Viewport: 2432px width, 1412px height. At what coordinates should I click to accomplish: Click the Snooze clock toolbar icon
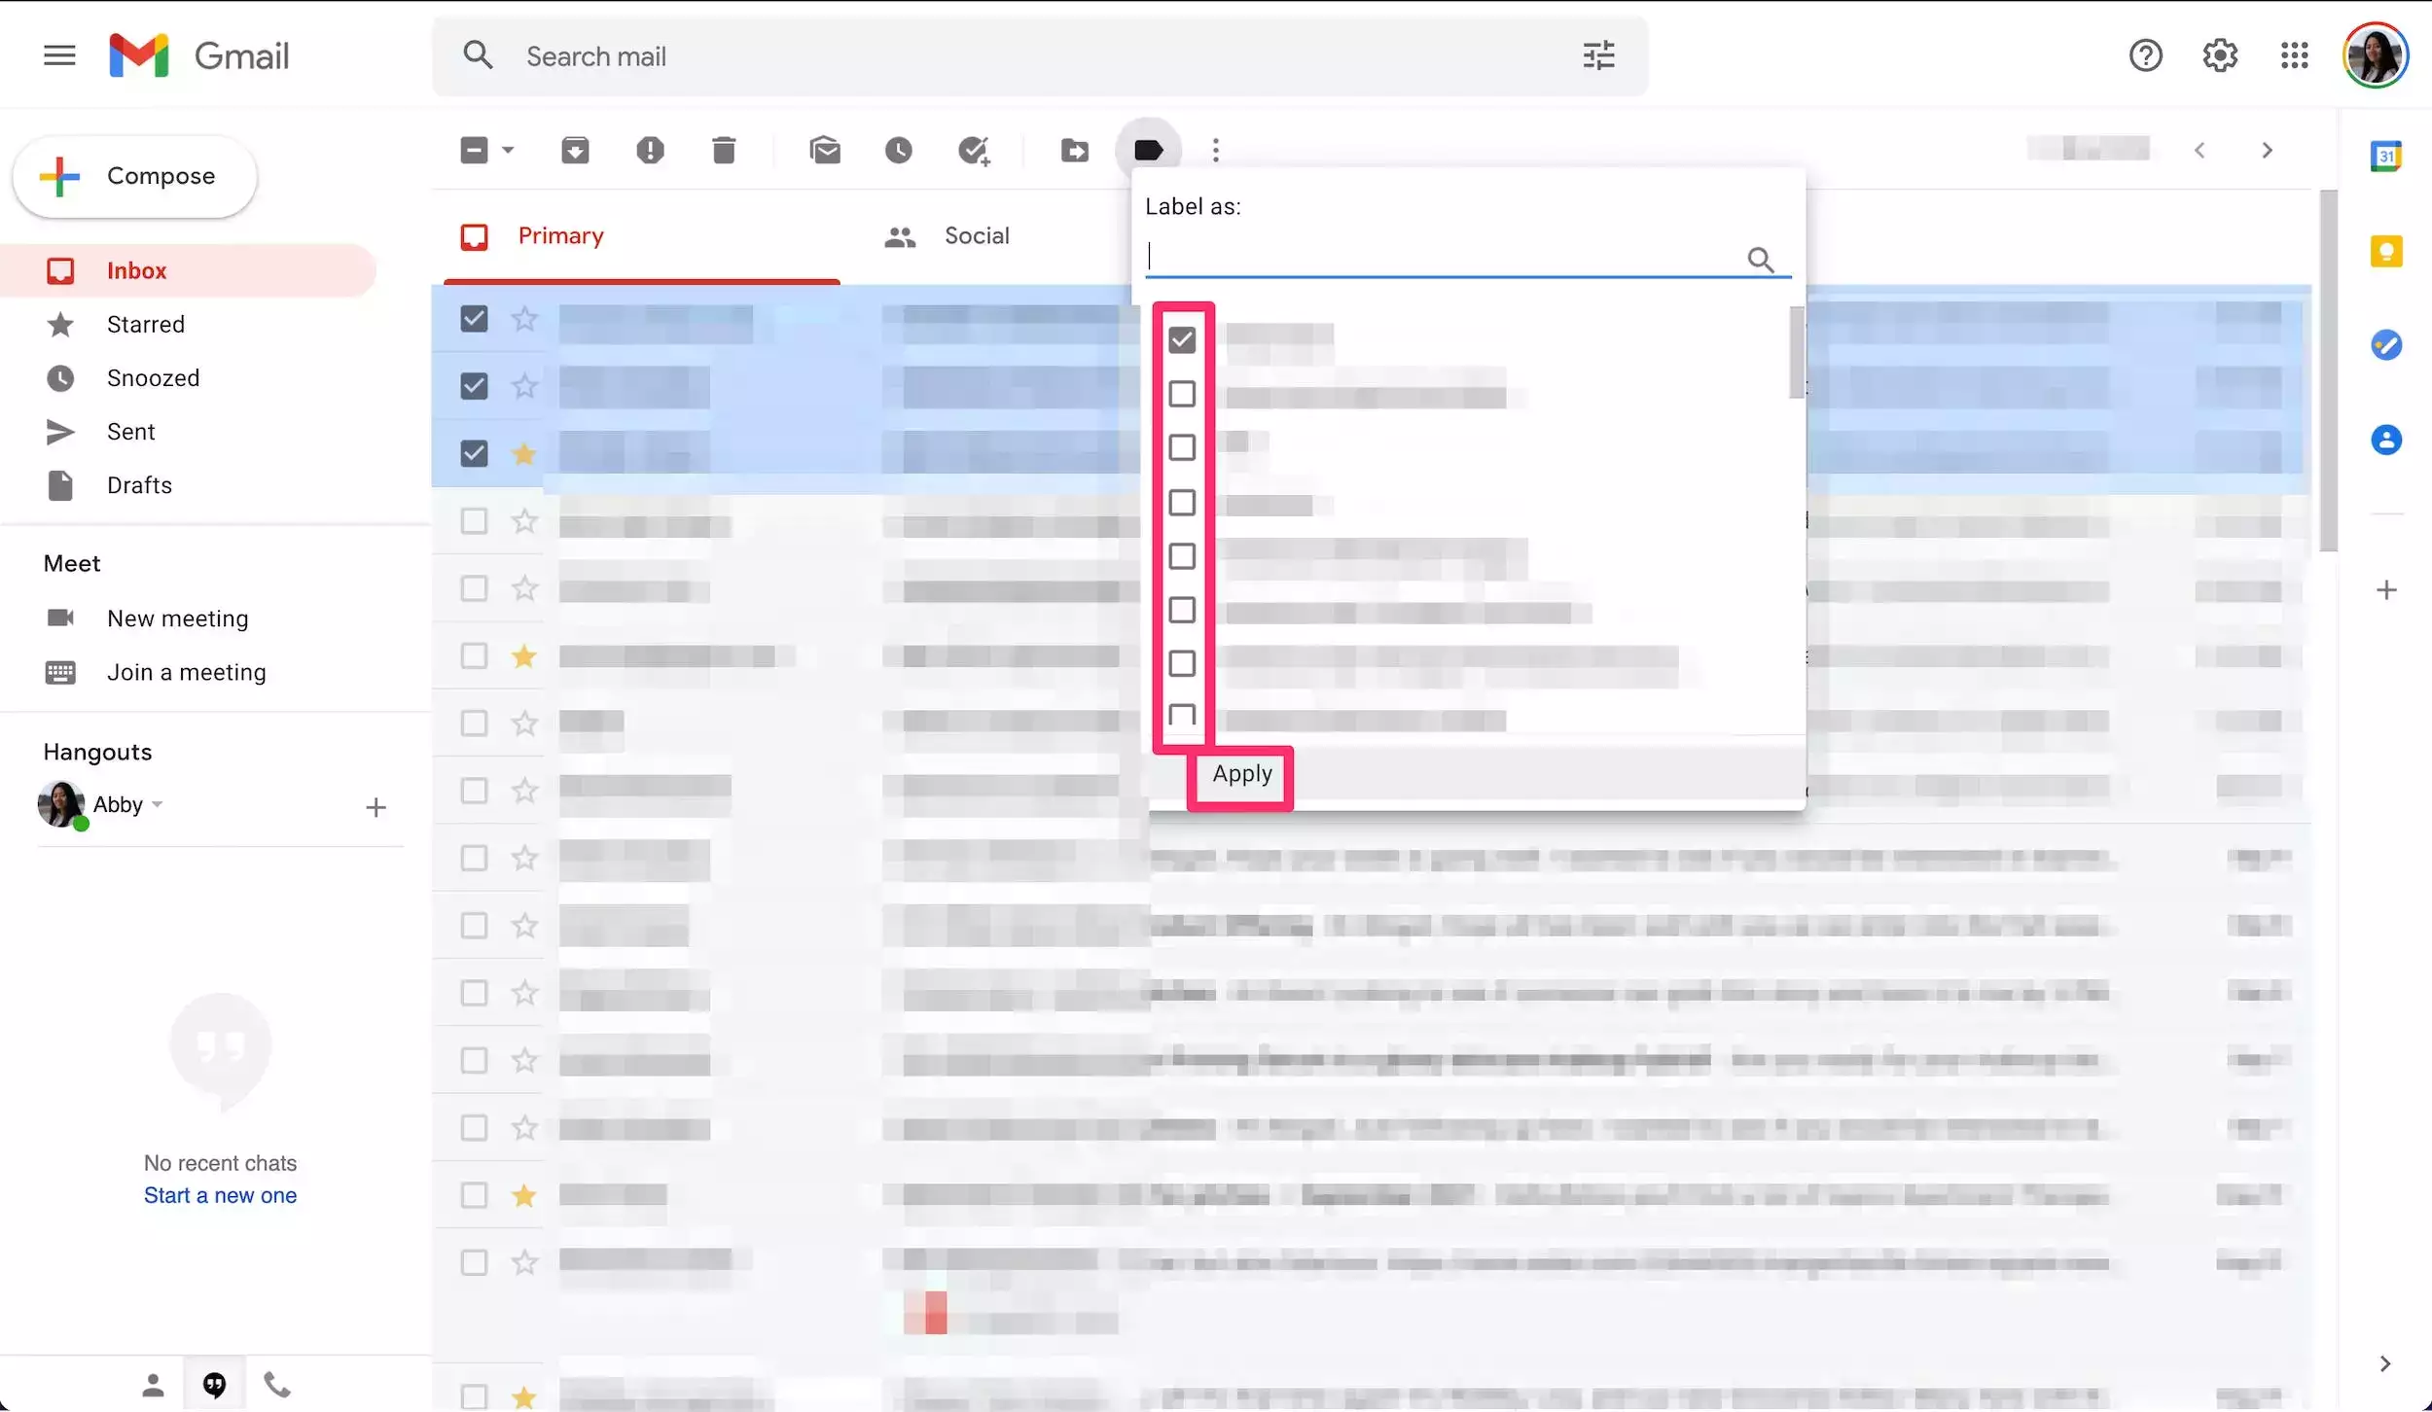[x=899, y=151]
